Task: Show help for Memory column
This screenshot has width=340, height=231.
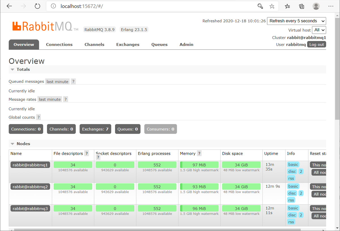Action: point(199,154)
